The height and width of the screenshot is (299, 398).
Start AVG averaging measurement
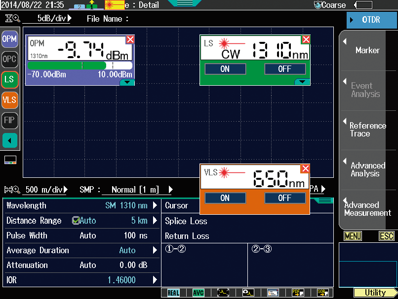[198, 293]
